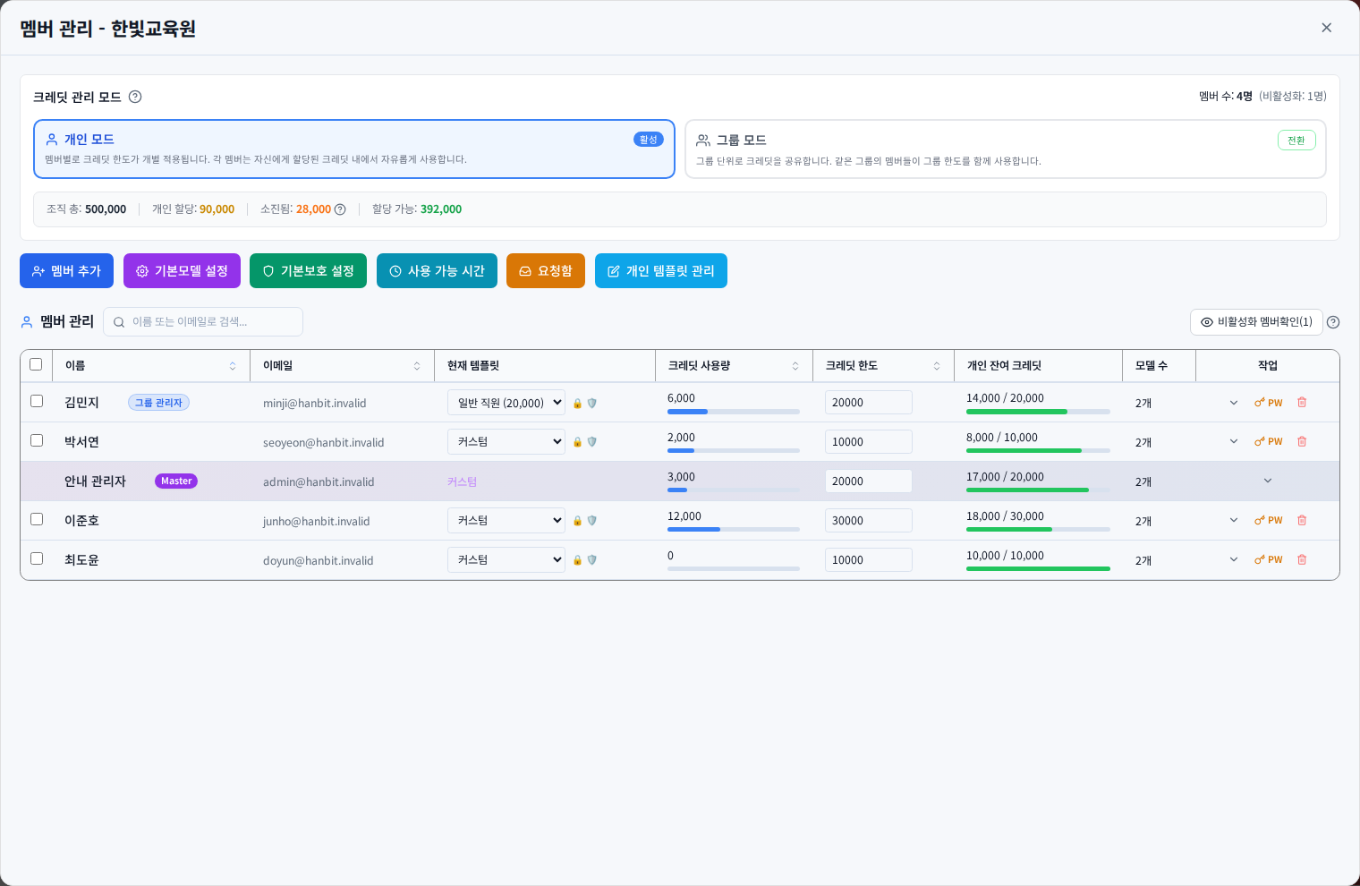This screenshot has height=886, width=1360.
Task: Click help icon beside 비활성화 멤버확인 button
Action: (1333, 322)
